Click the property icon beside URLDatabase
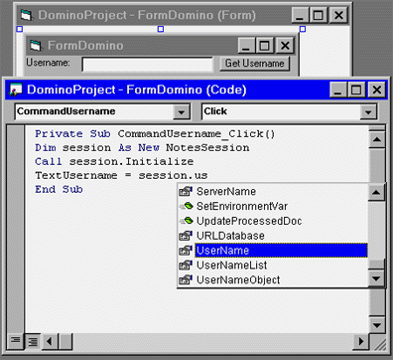Viewport: 393px width, 360px height. pos(186,236)
